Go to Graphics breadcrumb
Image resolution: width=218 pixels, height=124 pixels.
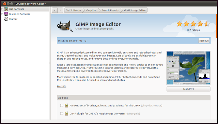[x=91, y=10]
